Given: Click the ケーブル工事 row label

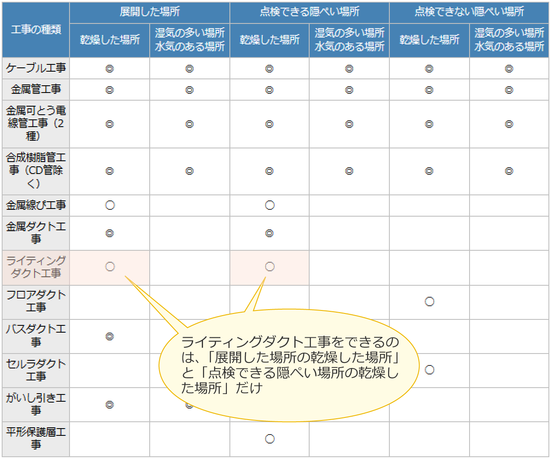Looking at the screenshot, I should pyautogui.click(x=36, y=68).
